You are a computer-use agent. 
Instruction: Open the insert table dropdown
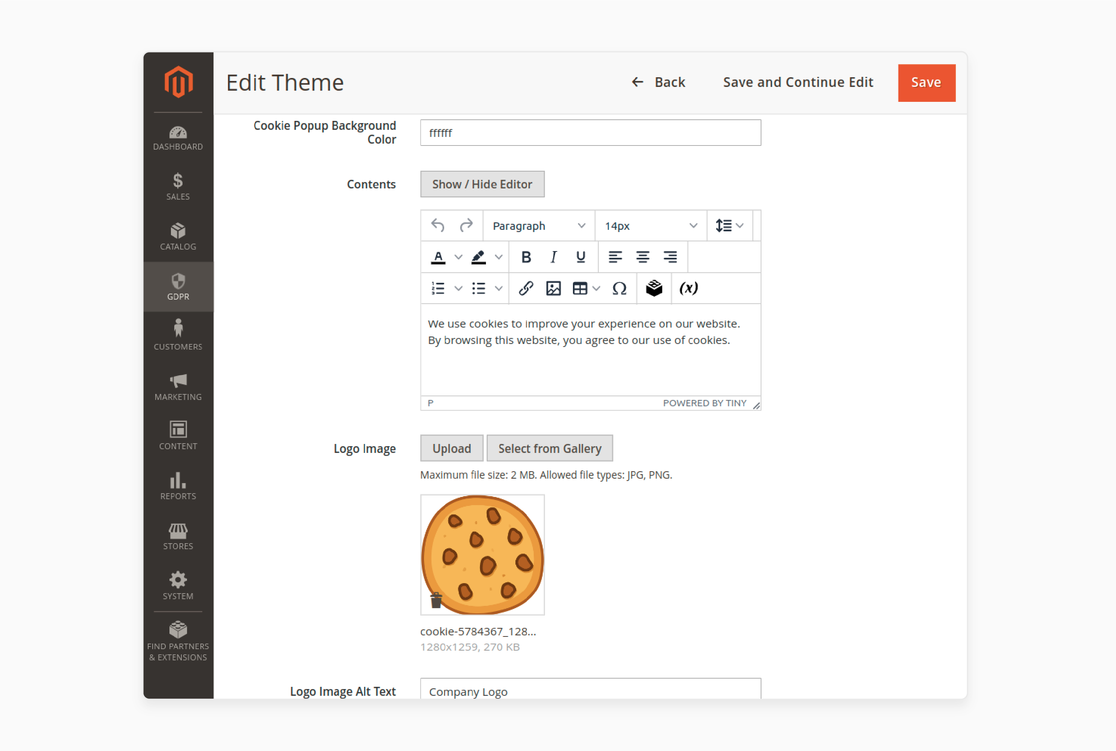click(586, 288)
